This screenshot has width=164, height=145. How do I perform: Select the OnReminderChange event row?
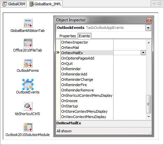coord(87,79)
